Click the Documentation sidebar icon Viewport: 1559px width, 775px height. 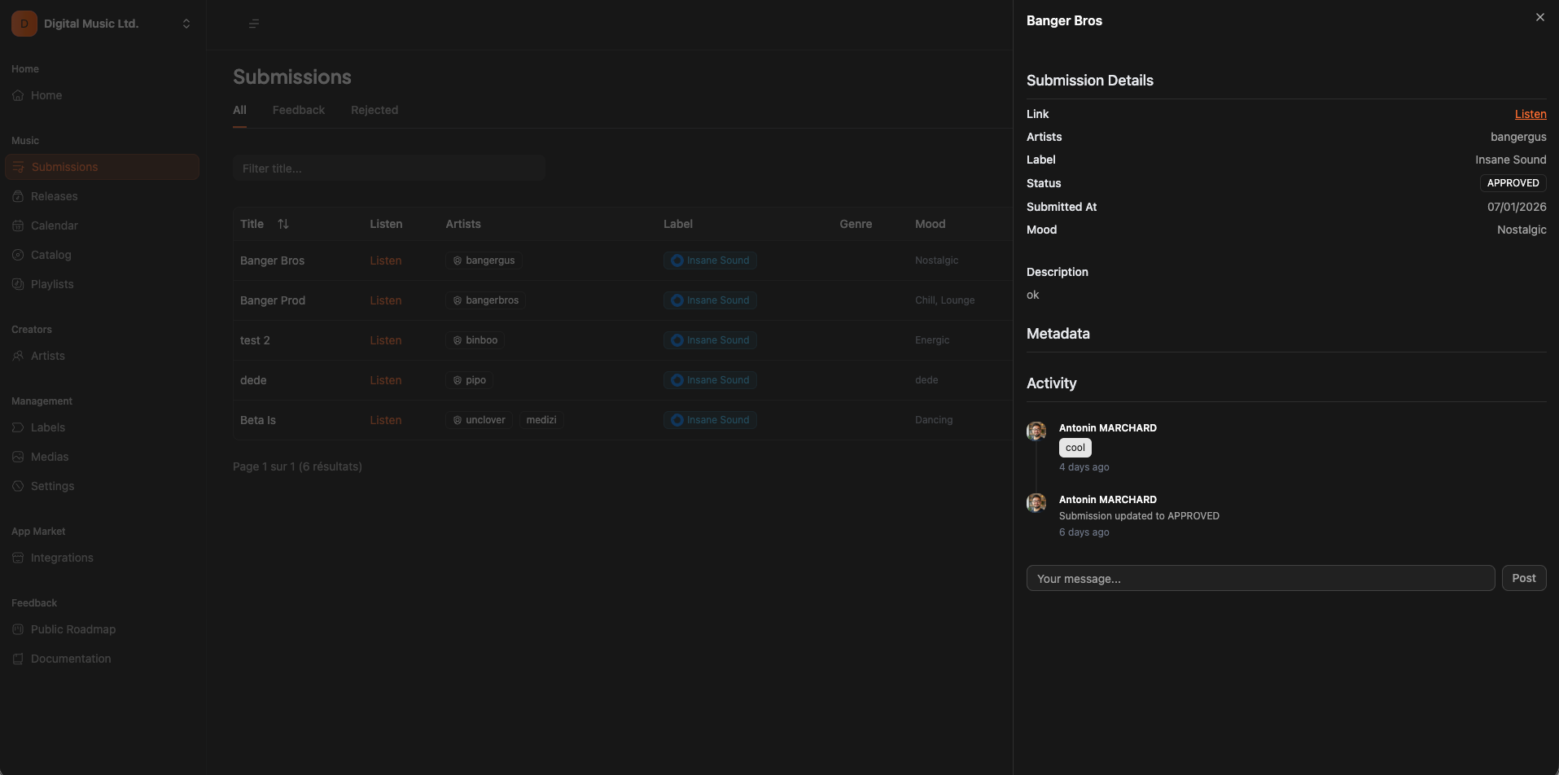coord(18,659)
